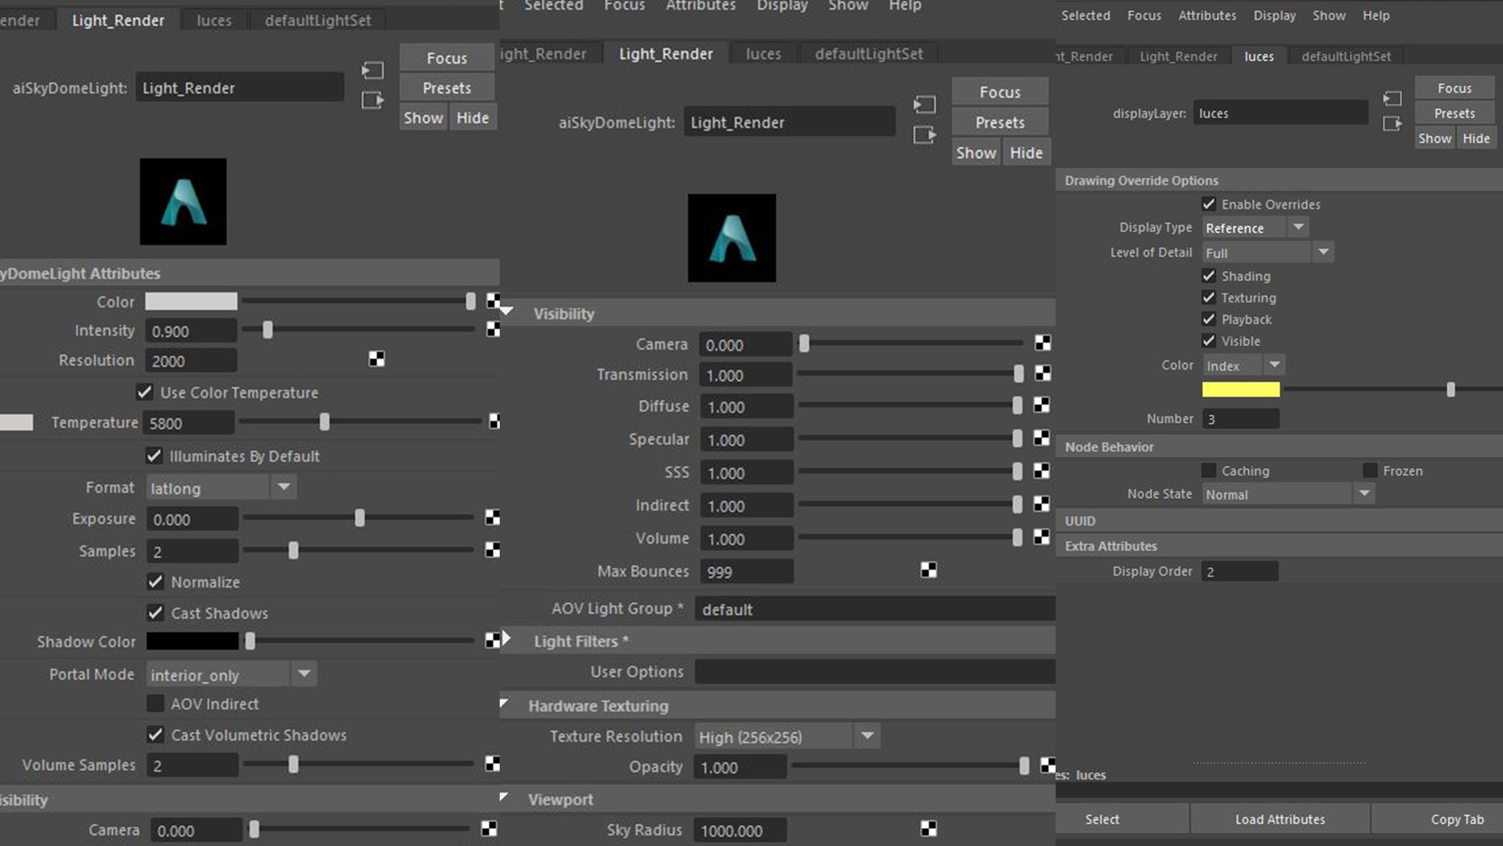Toggle Enable Overrides in luces panel
Screen dimensions: 1503x846
click(1209, 204)
